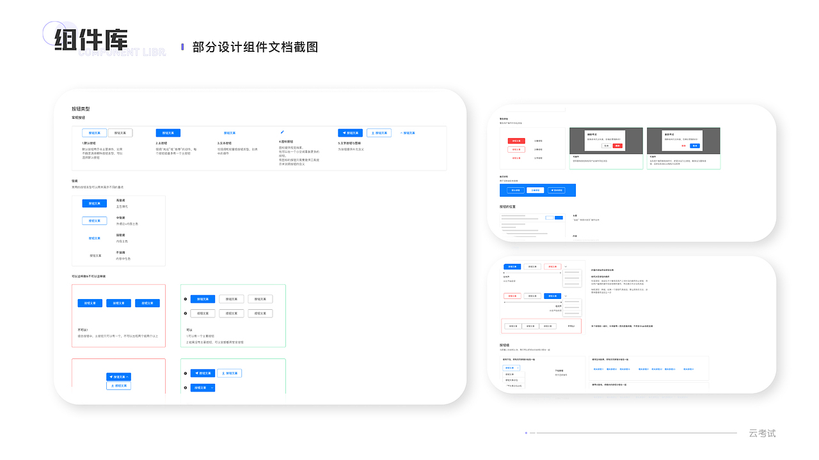
Task: Click gray outlined default button under 常规按钮
Action: [120, 133]
